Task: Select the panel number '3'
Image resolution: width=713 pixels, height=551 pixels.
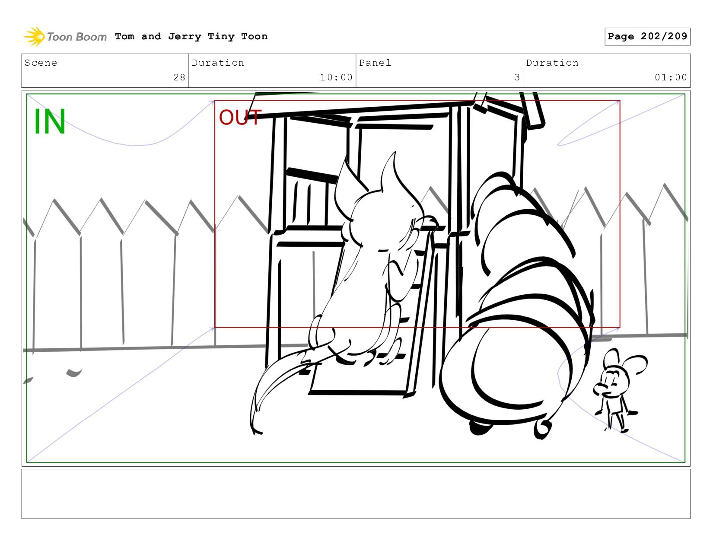Action: (x=517, y=77)
